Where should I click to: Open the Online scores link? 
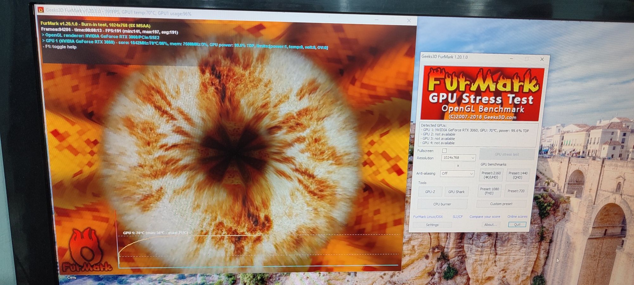pyautogui.click(x=517, y=217)
